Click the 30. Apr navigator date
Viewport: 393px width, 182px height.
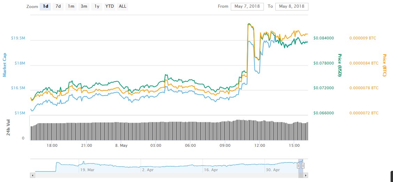273,170
